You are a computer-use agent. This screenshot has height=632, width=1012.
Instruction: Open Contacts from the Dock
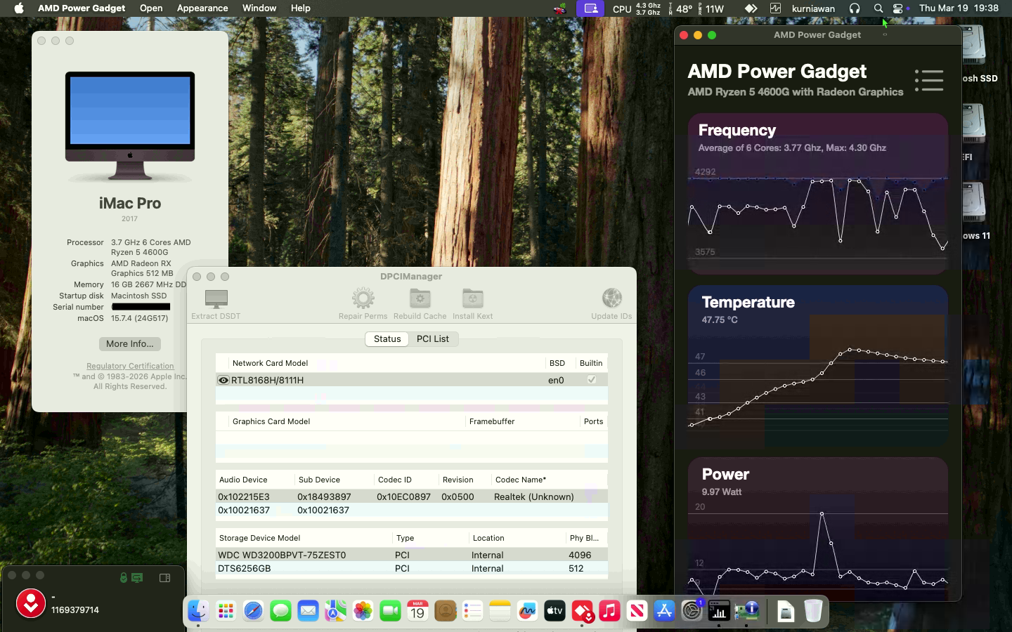coord(445,611)
